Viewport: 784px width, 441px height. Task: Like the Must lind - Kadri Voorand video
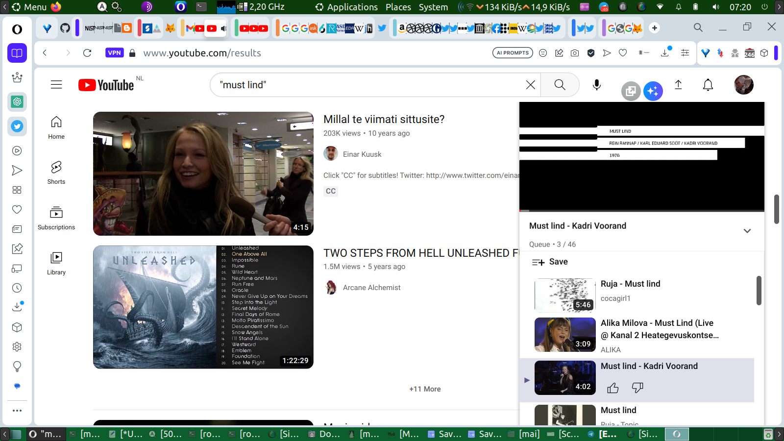tap(613, 388)
